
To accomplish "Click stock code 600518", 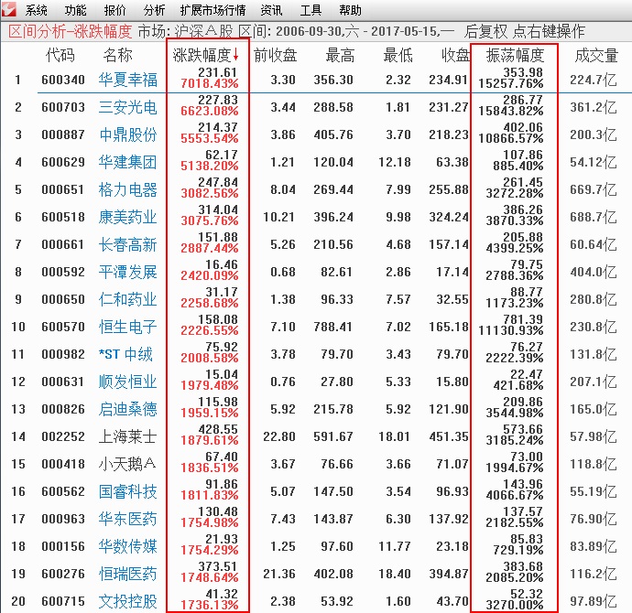I will click(x=63, y=217).
